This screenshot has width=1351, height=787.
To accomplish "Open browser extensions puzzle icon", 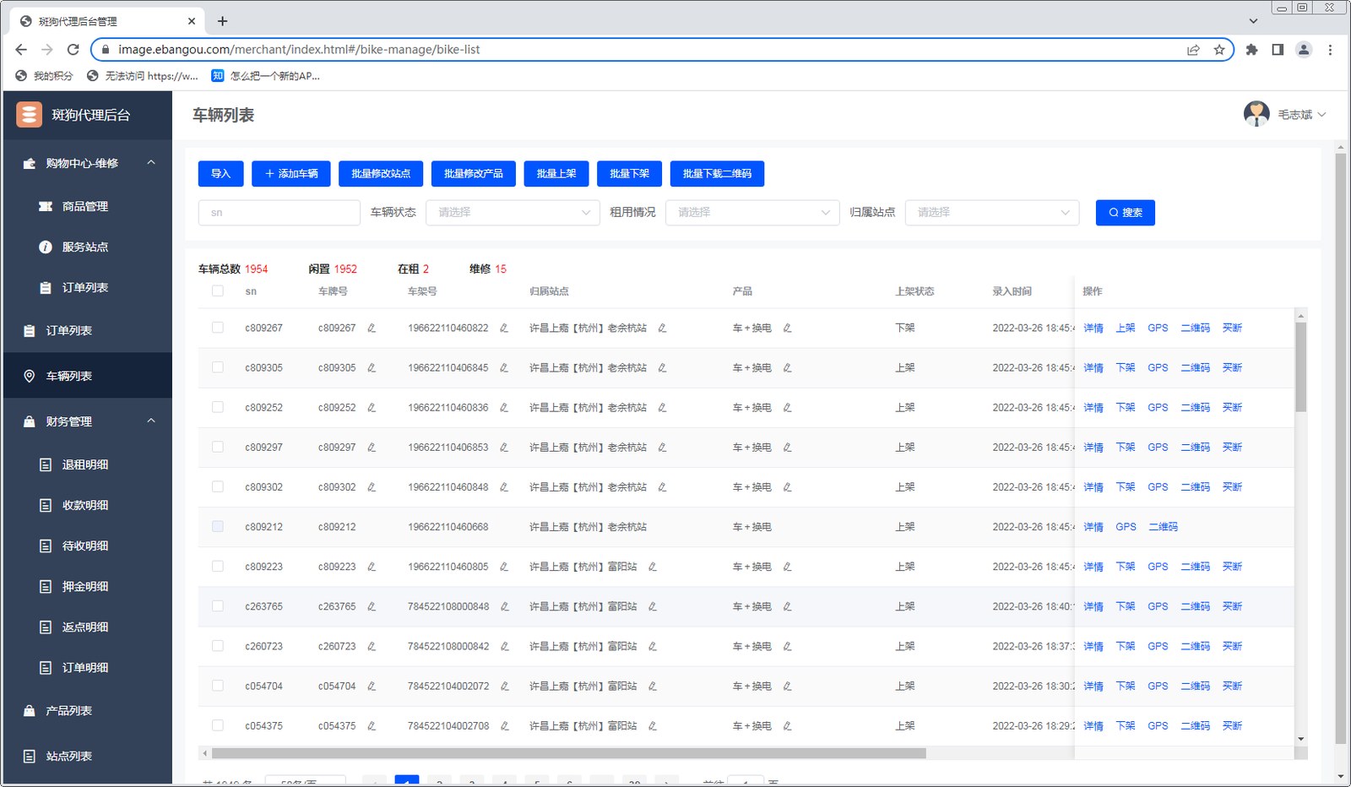I will pos(1251,50).
